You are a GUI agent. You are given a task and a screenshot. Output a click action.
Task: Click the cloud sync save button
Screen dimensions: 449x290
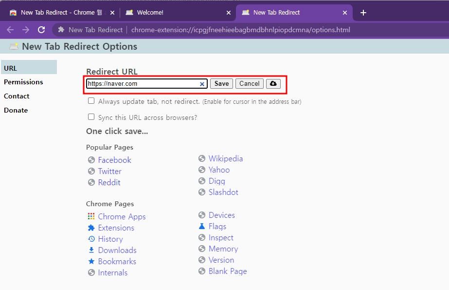pyautogui.click(x=273, y=83)
